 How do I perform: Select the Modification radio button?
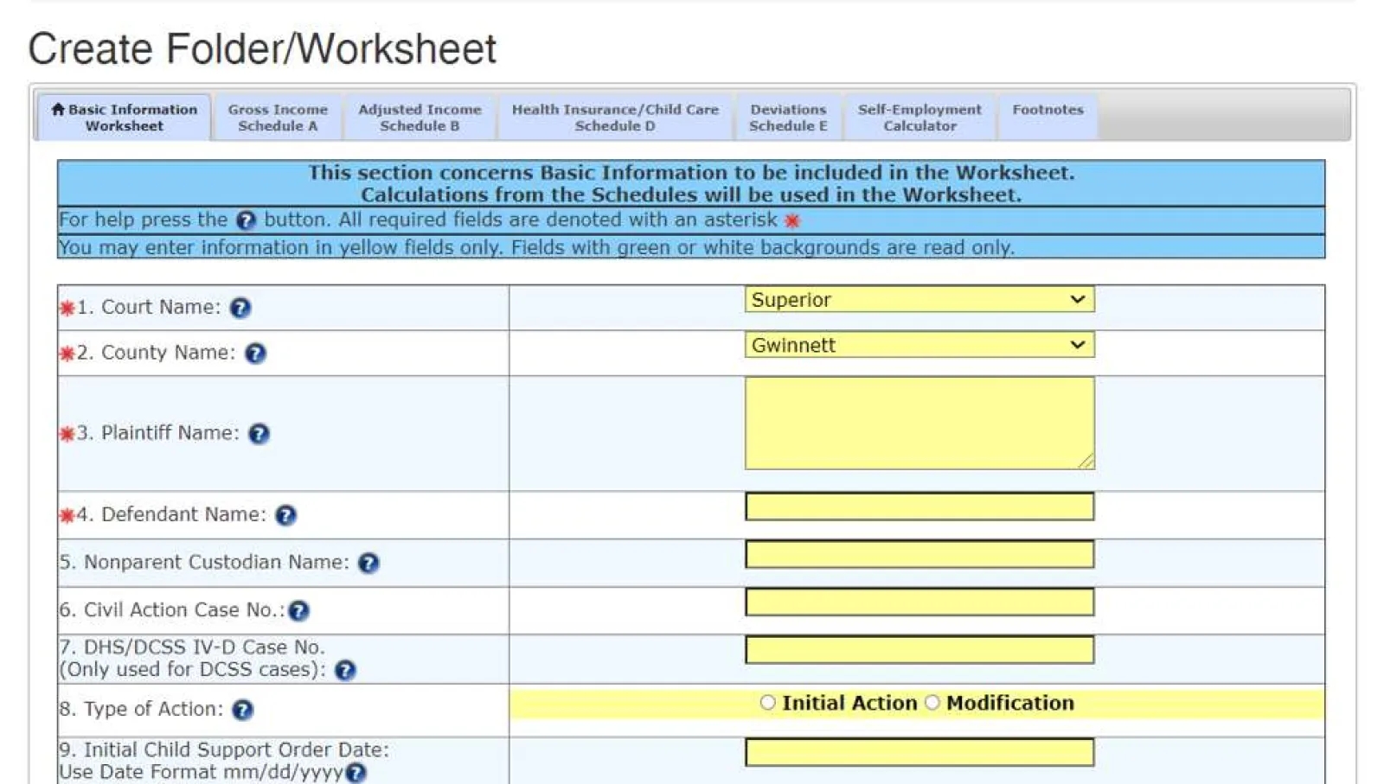pos(932,703)
